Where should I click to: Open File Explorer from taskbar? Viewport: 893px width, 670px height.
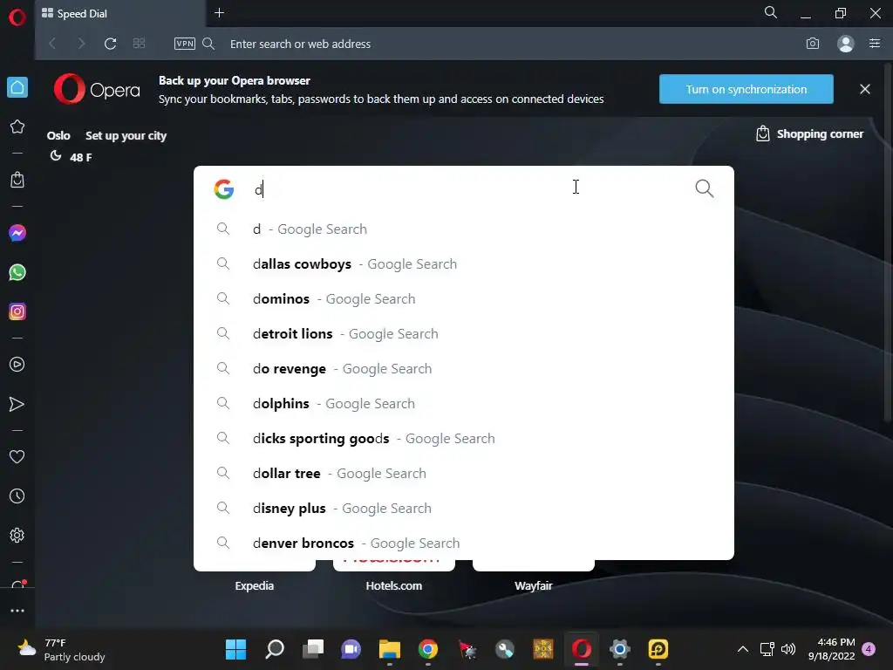coord(390,649)
